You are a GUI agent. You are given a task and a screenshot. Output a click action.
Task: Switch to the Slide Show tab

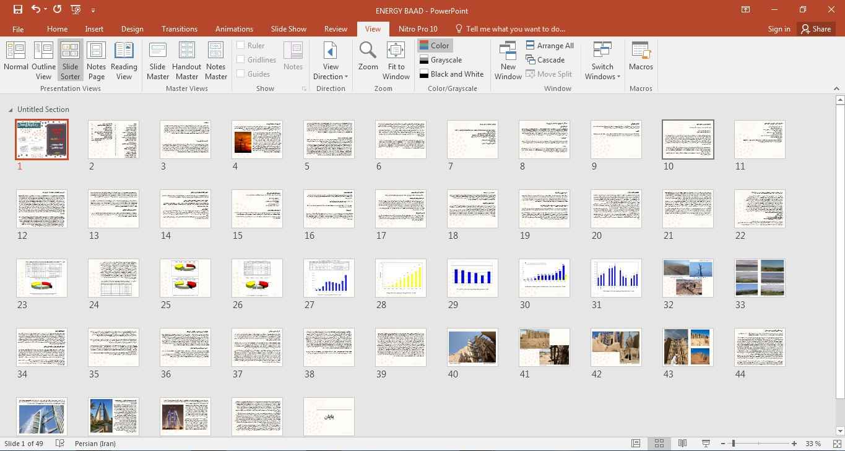(x=288, y=28)
